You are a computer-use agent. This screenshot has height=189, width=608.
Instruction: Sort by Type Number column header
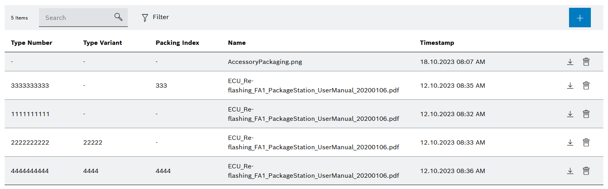tap(32, 43)
